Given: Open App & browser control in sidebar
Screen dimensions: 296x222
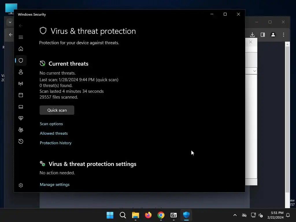Looking at the screenshot, I should click(21, 95).
